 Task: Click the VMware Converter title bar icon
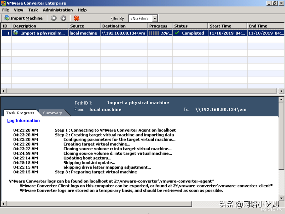coord(4,3)
